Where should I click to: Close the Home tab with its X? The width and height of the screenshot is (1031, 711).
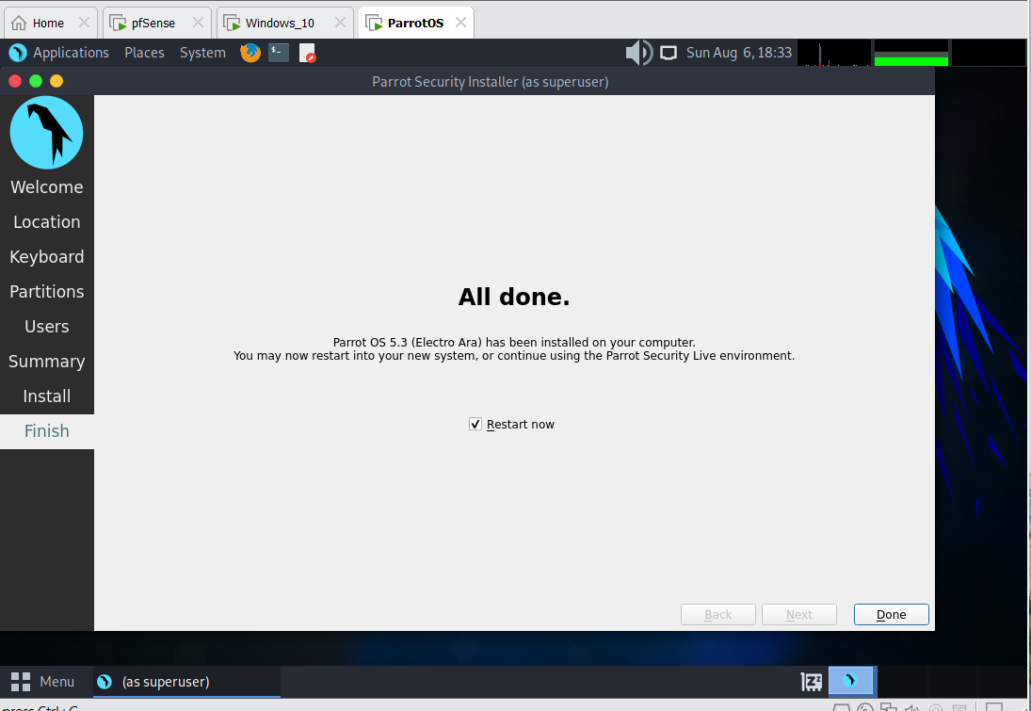(x=84, y=23)
